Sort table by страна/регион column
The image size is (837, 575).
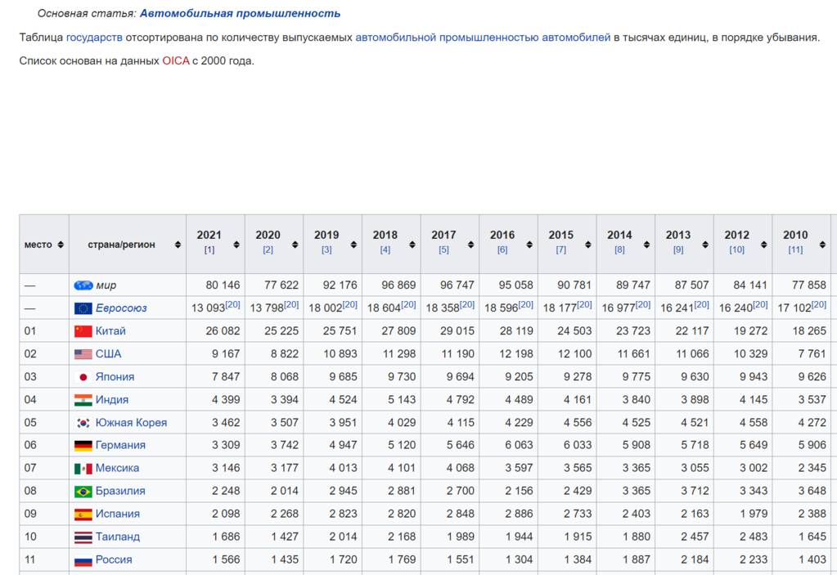178,245
